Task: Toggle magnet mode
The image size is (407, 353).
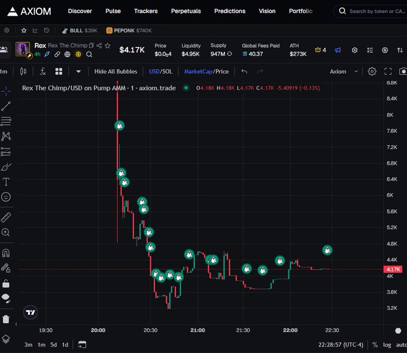Action: pyautogui.click(x=6, y=253)
